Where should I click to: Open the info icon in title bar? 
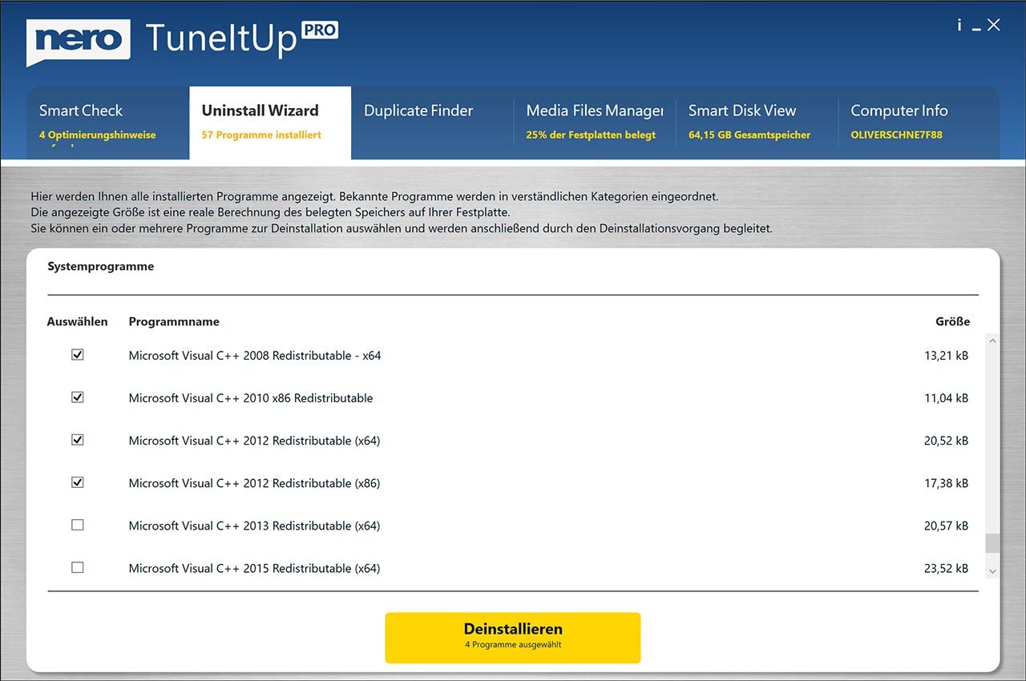[x=959, y=25]
